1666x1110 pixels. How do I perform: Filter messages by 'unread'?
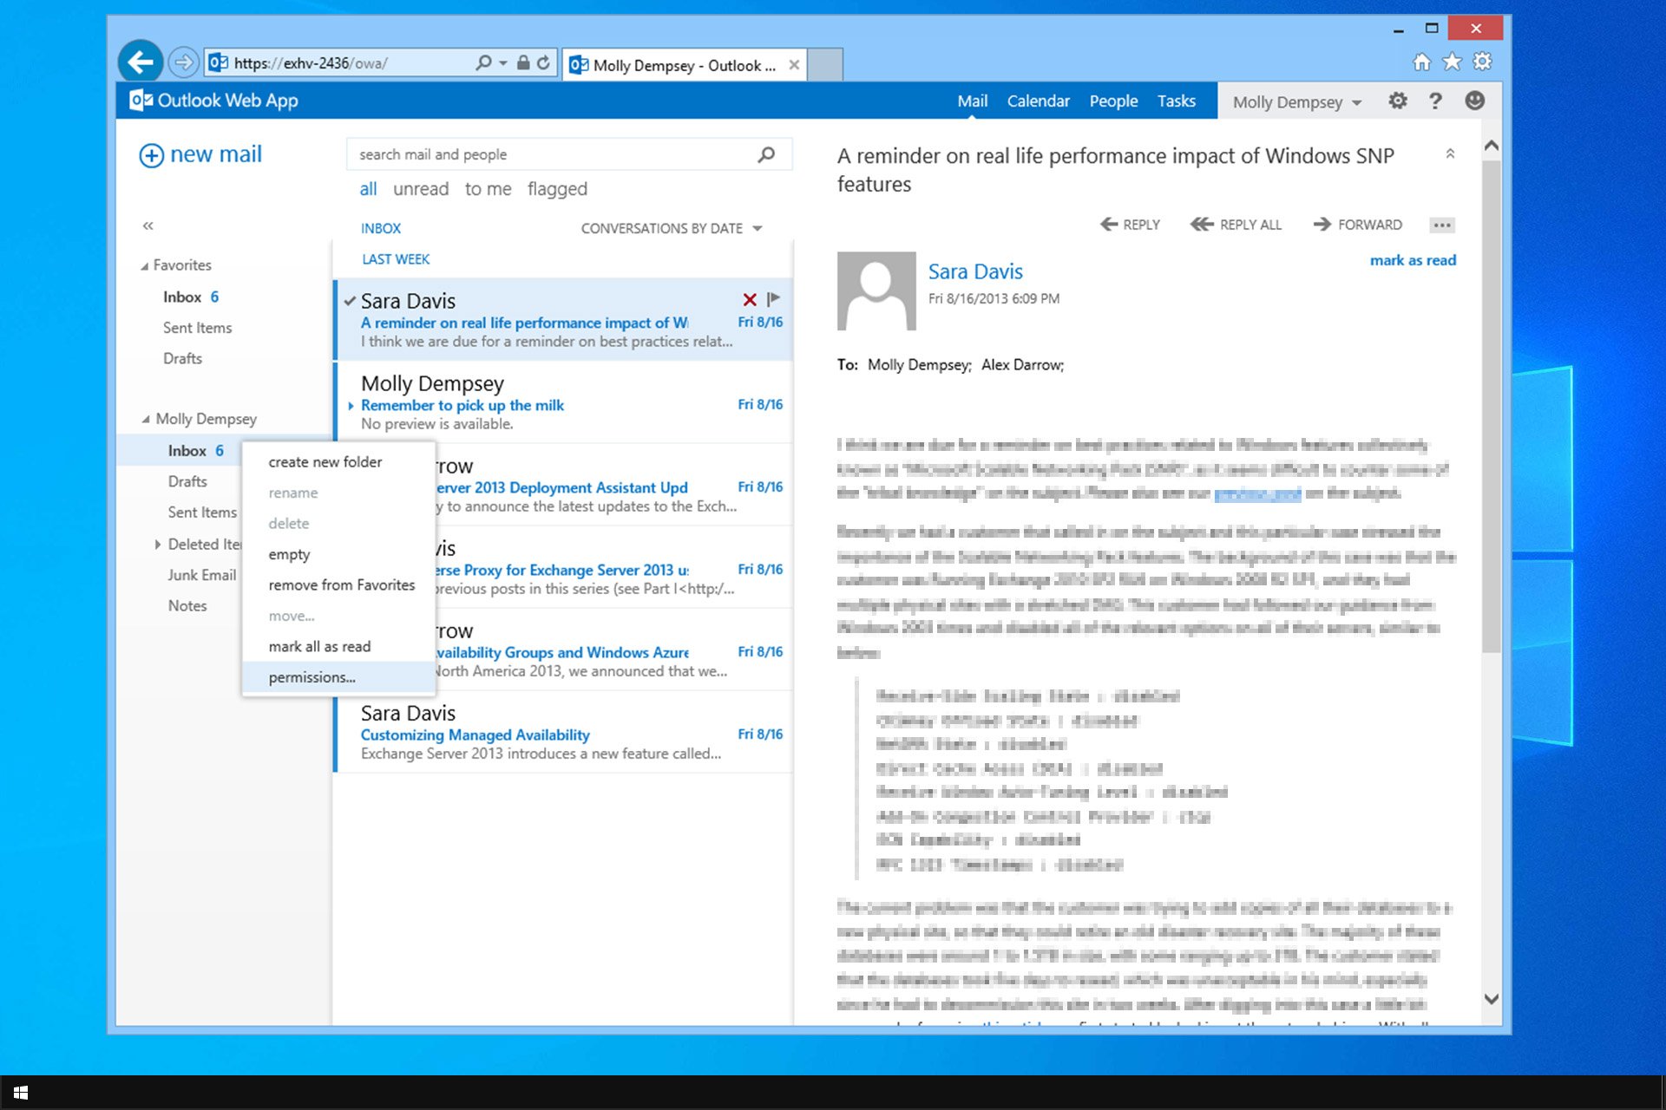[421, 189]
